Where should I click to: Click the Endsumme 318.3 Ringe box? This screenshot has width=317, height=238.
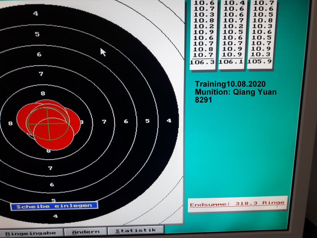[x=237, y=204]
